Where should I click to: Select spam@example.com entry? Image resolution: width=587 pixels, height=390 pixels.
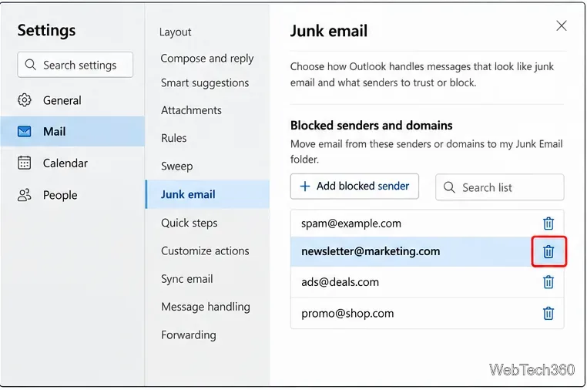(427, 224)
